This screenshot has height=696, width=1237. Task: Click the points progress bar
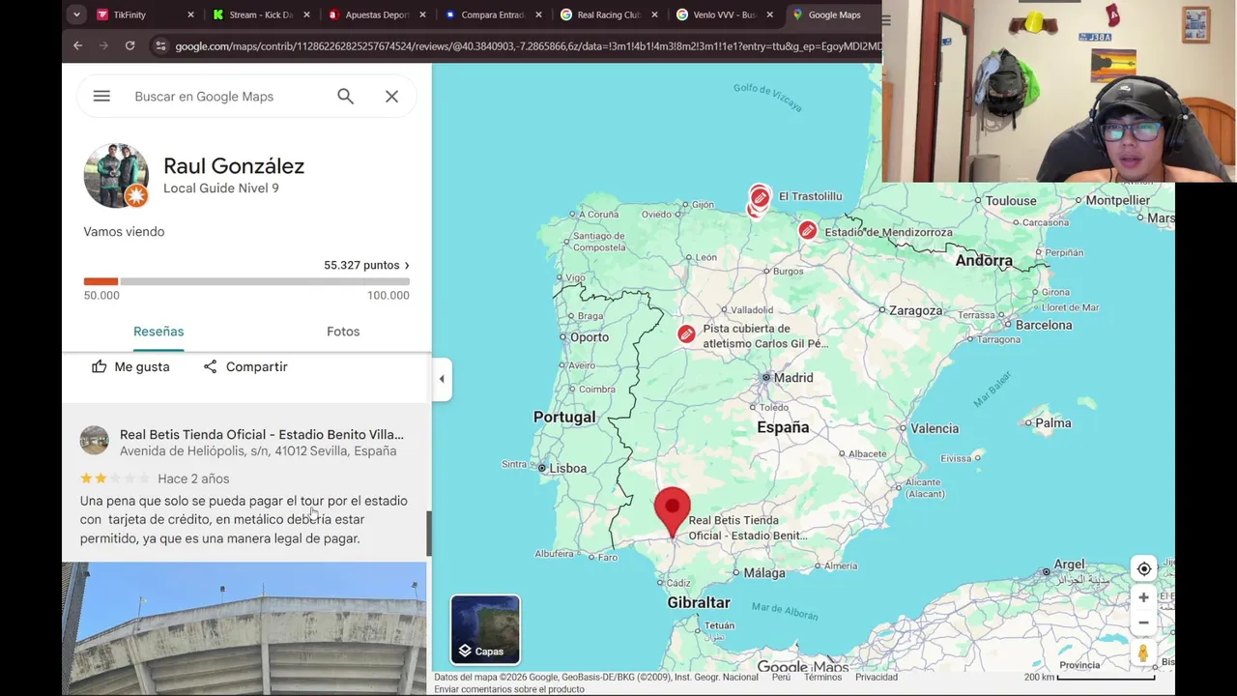[x=246, y=281]
